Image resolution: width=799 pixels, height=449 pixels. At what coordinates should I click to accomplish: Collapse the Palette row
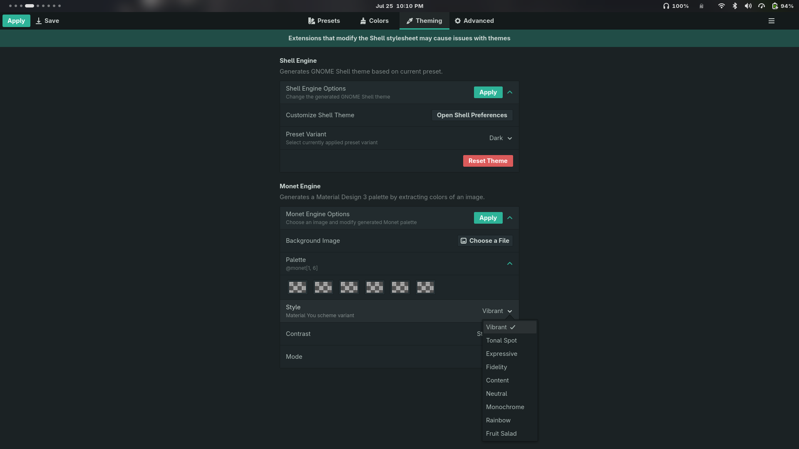510,264
